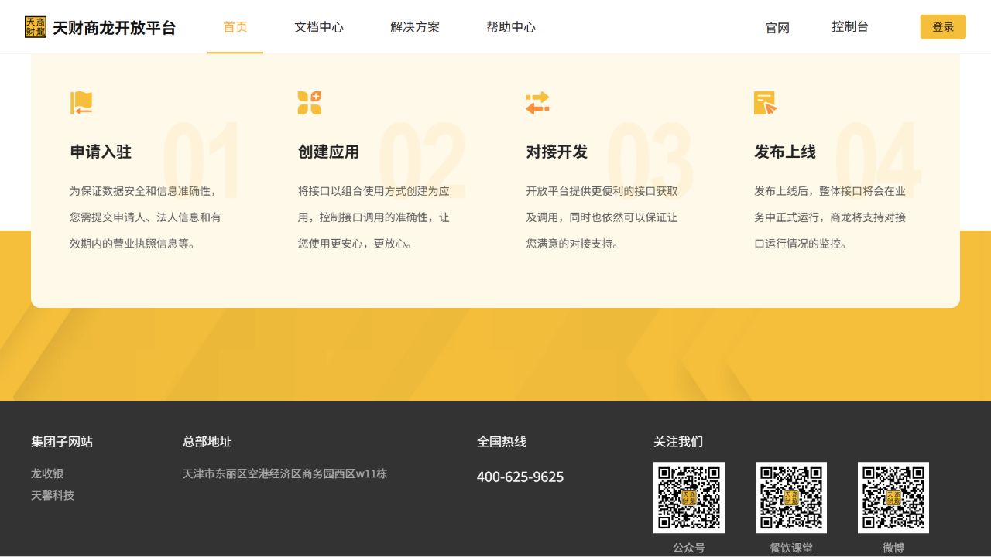Click the 餐饮课堂 label under QR code
Screen dimensions: 991x557
(791, 548)
